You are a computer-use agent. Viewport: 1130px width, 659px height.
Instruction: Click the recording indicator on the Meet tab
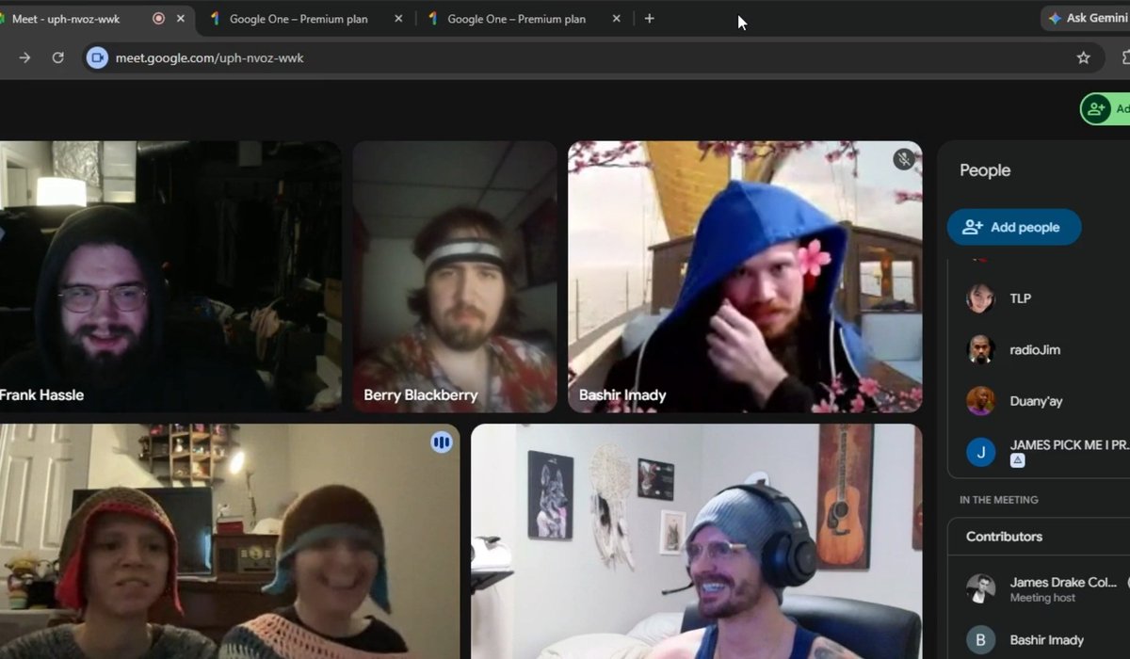tap(158, 19)
